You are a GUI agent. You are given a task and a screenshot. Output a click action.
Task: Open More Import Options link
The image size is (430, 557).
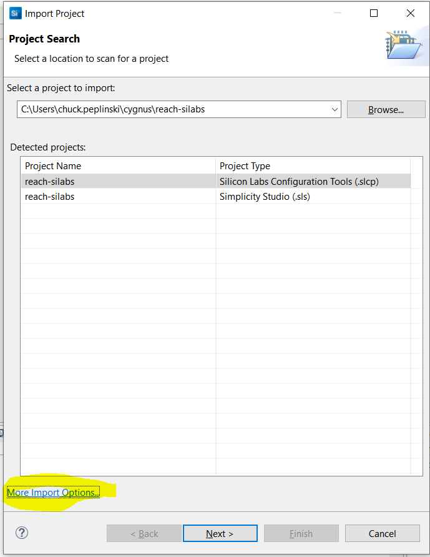click(x=53, y=492)
